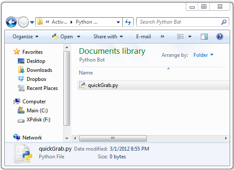The image size is (234, 170).
Task: Click the Change your view icon
Action: (x=180, y=37)
